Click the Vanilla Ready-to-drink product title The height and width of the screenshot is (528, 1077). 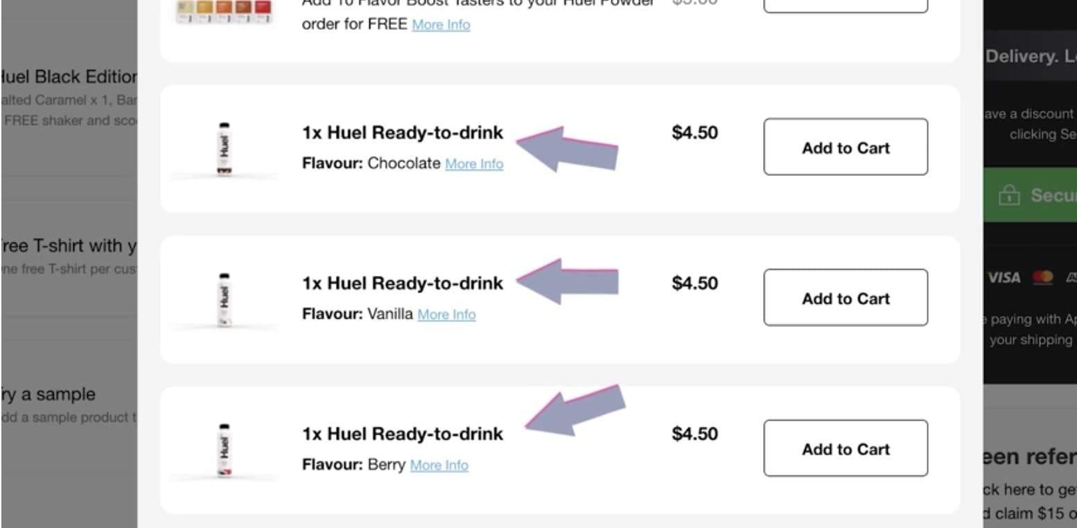[402, 283]
